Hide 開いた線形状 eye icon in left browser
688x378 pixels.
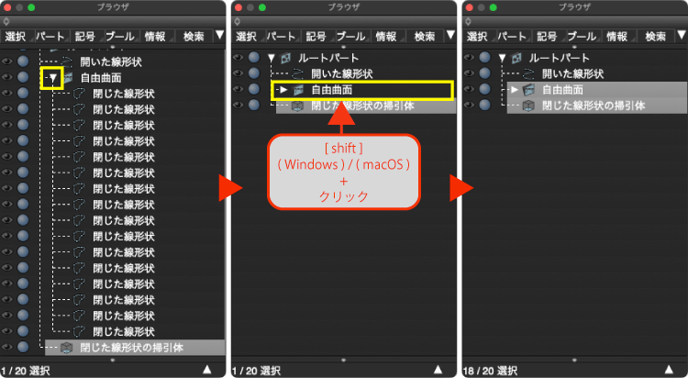coord(7,61)
